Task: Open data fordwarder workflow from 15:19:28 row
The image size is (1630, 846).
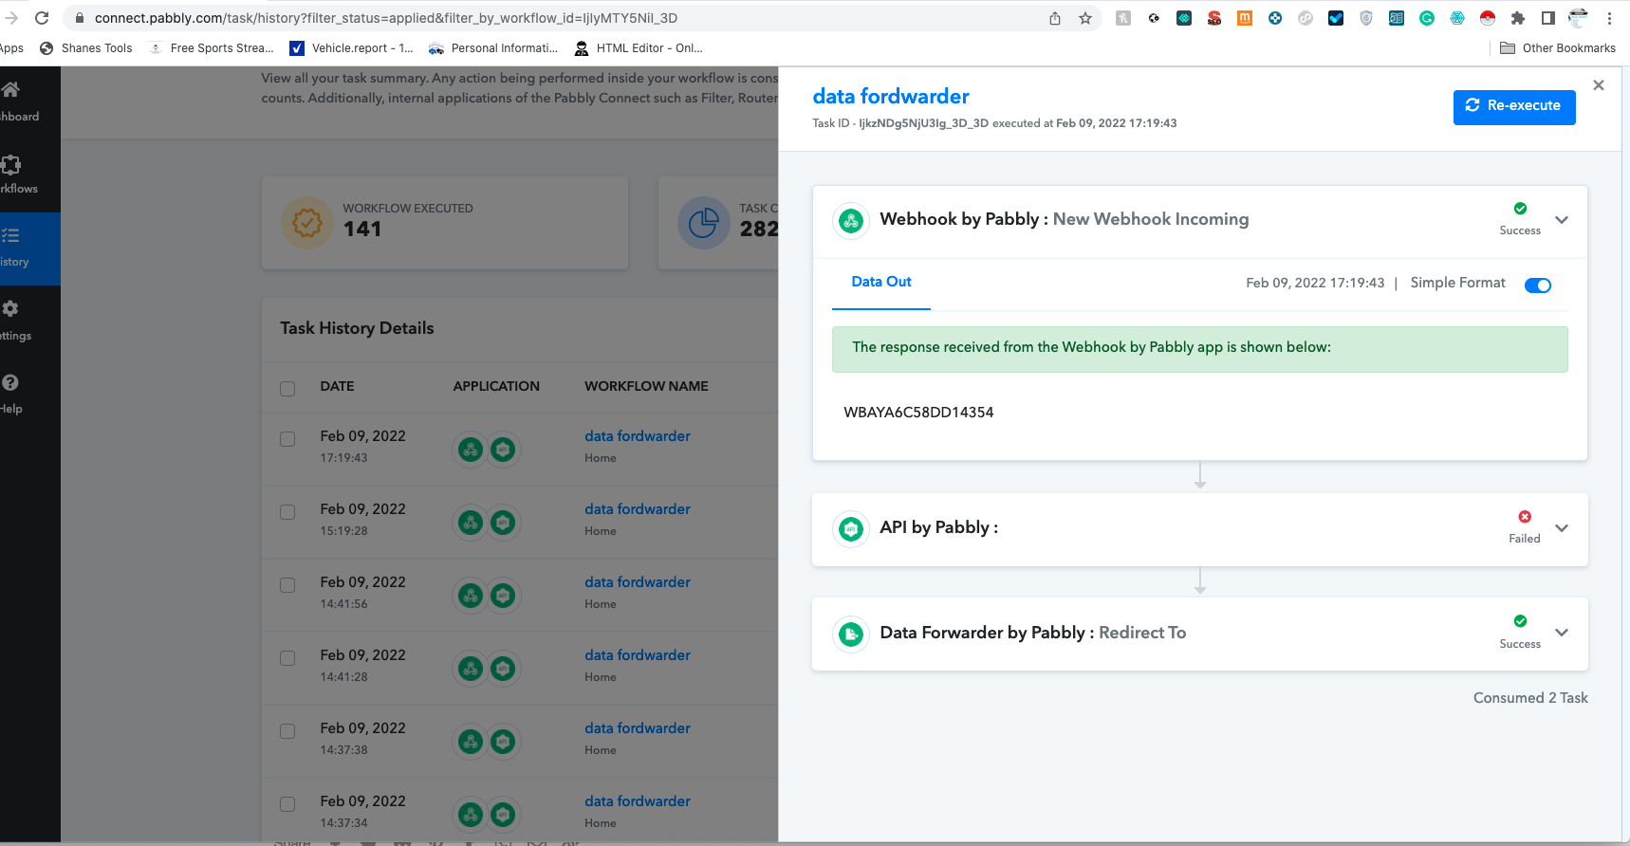Action: 638,509
